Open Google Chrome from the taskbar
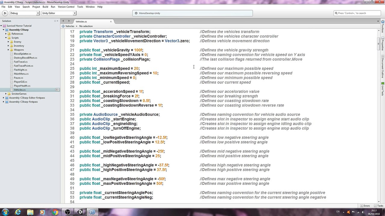This screenshot has width=385, height=216. [x=55, y=212]
